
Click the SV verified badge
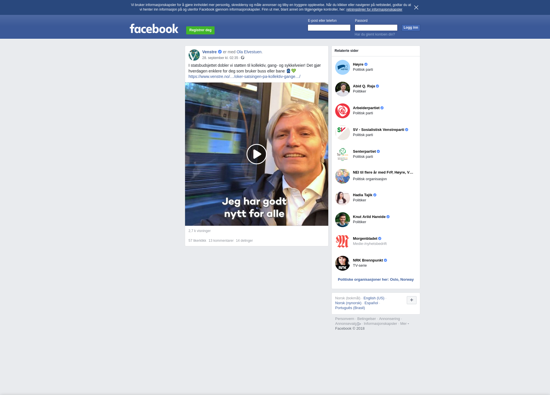tap(406, 130)
